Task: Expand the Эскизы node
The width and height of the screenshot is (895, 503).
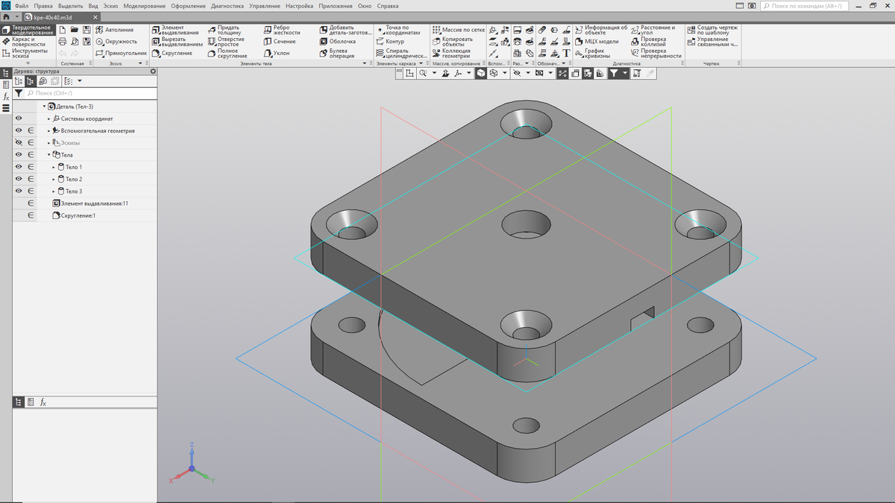Action: pyautogui.click(x=49, y=142)
